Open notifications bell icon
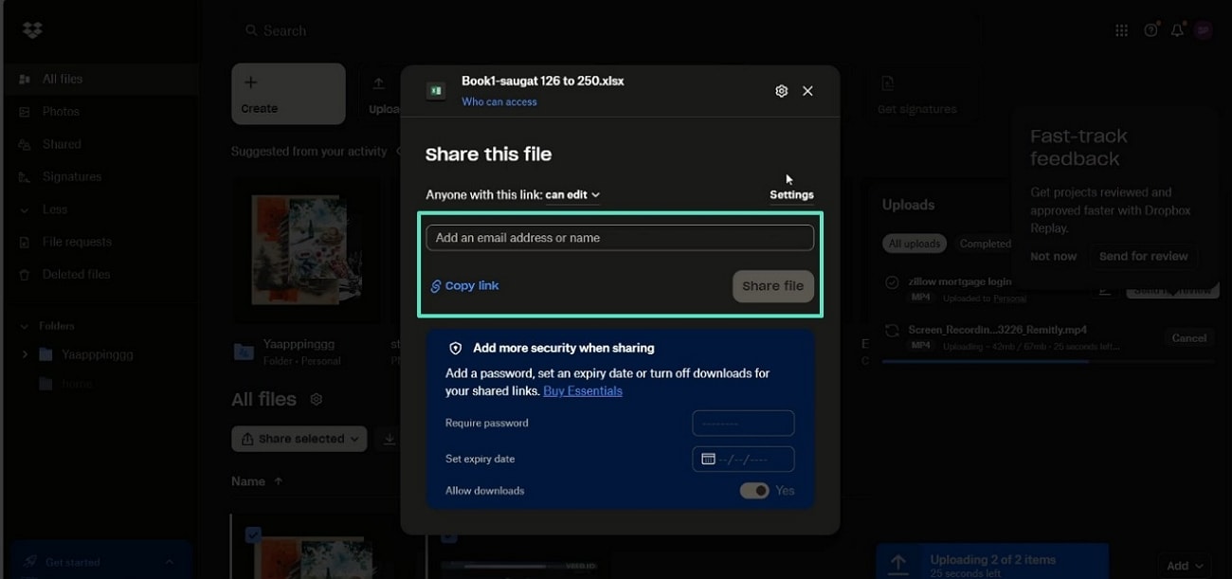The image size is (1232, 579). pos(1177,30)
